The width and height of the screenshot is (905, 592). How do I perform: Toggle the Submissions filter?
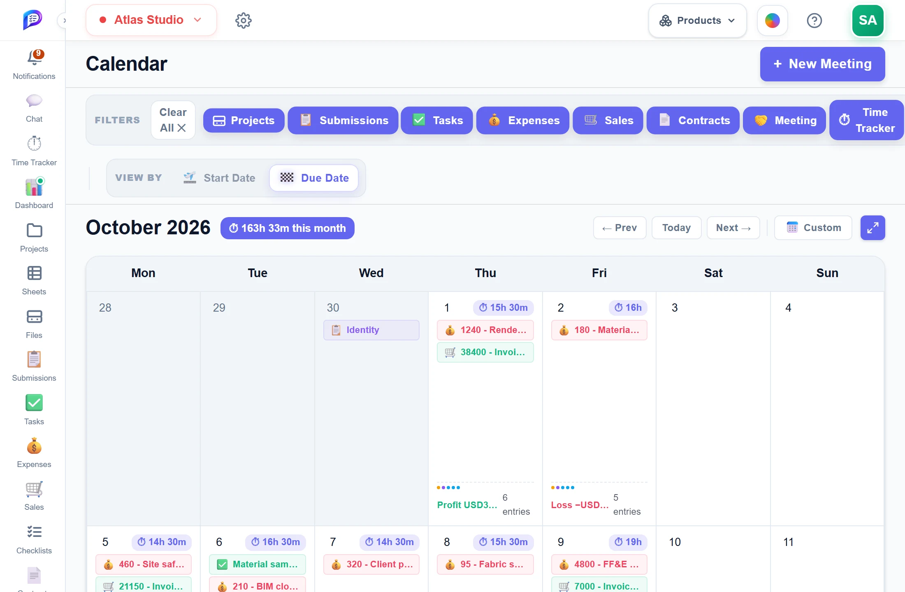(343, 120)
